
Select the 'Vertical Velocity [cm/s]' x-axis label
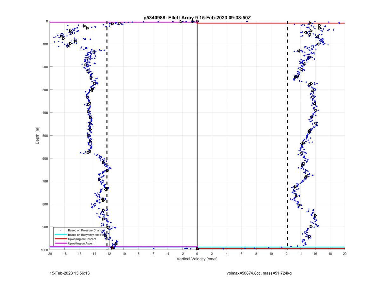[x=197, y=259]
